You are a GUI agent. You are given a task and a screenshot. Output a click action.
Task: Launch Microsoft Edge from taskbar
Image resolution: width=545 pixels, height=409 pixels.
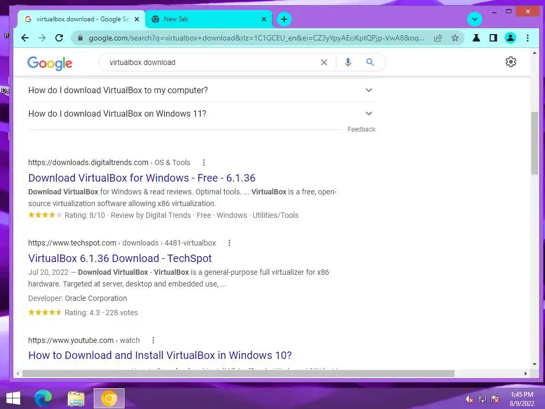click(43, 398)
